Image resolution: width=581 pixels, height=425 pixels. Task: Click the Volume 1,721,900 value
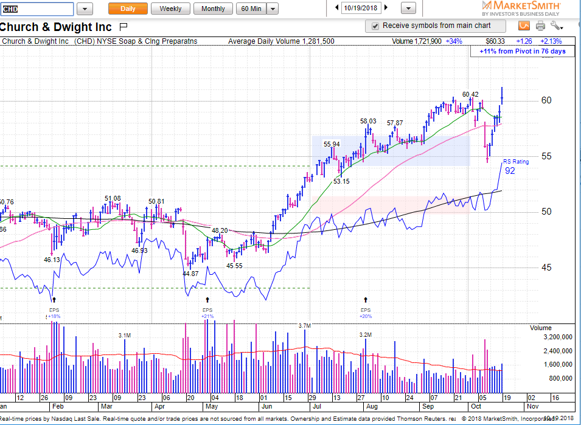(417, 41)
